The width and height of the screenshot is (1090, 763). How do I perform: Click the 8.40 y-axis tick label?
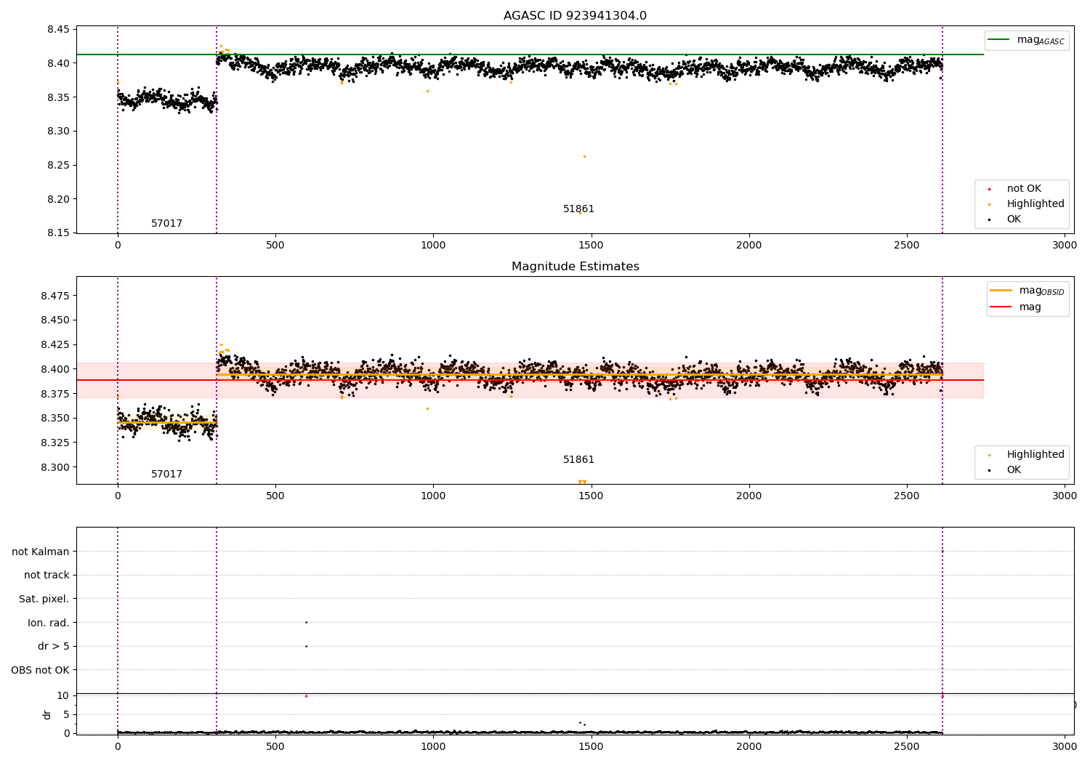[59, 64]
